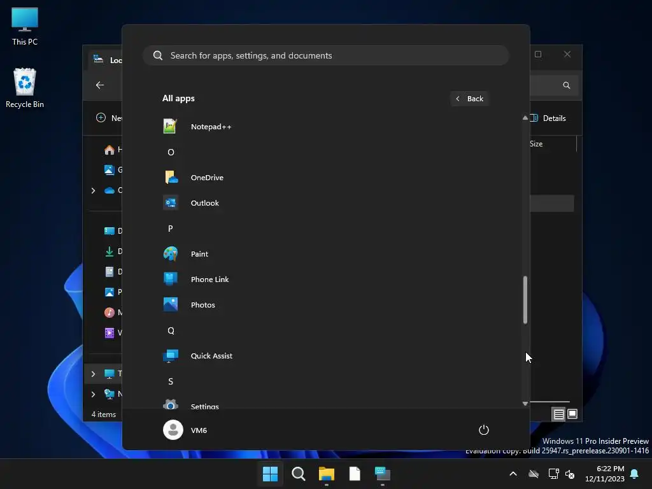Select the letter O section header

171,152
